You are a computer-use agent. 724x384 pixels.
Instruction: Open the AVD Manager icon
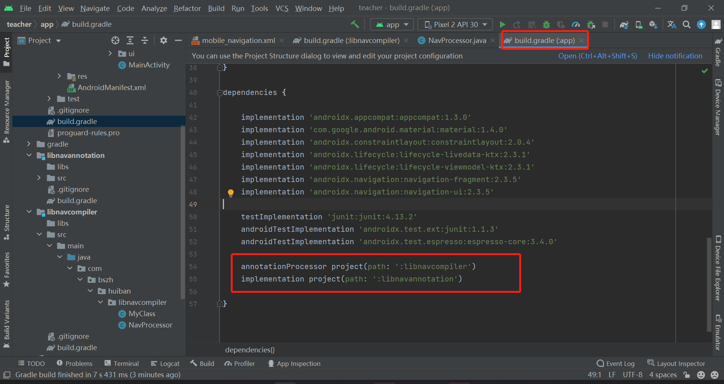[x=639, y=24]
